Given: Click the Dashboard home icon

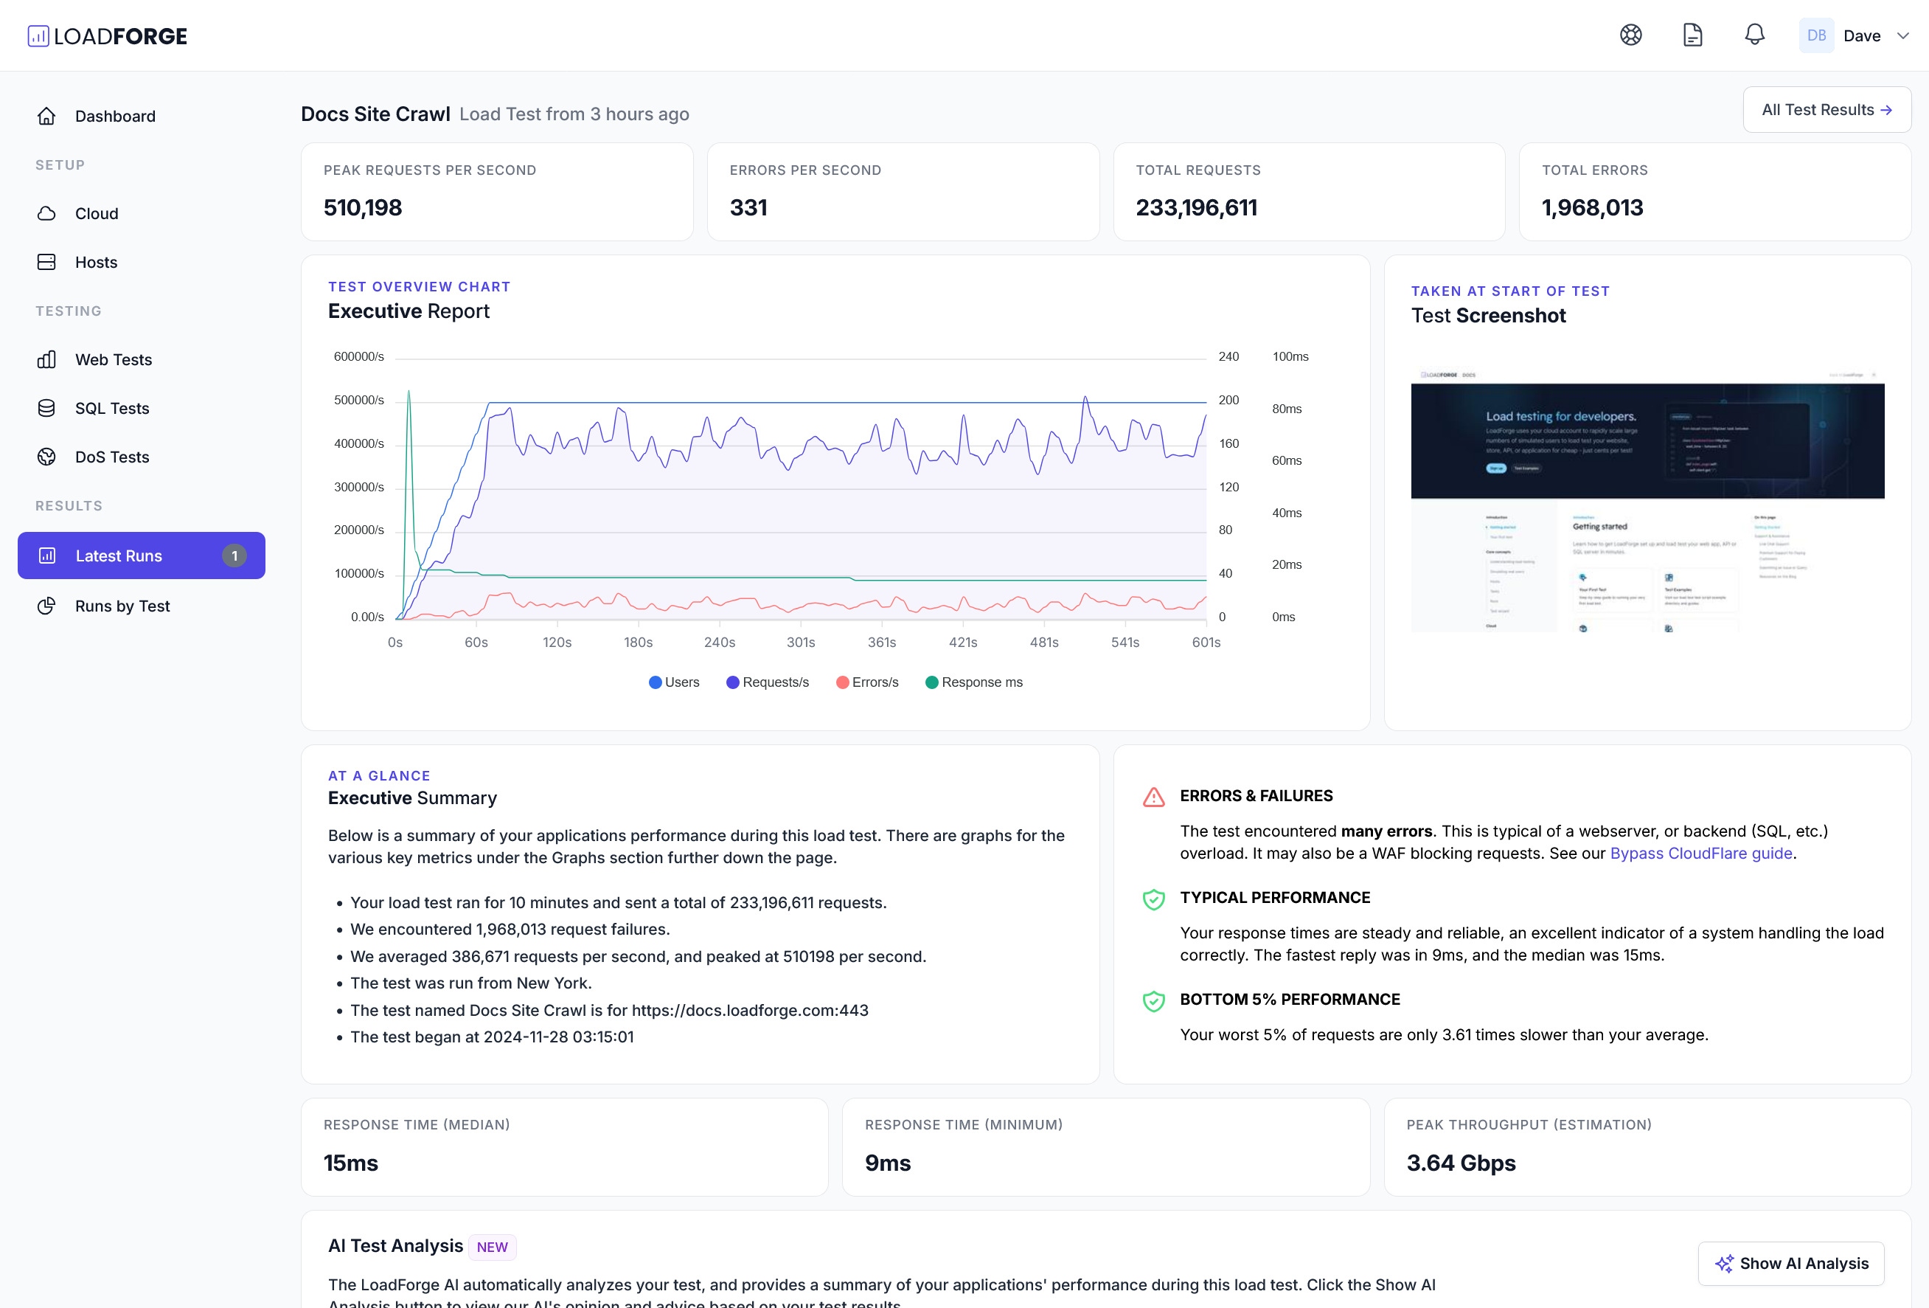Looking at the screenshot, I should click(46, 117).
